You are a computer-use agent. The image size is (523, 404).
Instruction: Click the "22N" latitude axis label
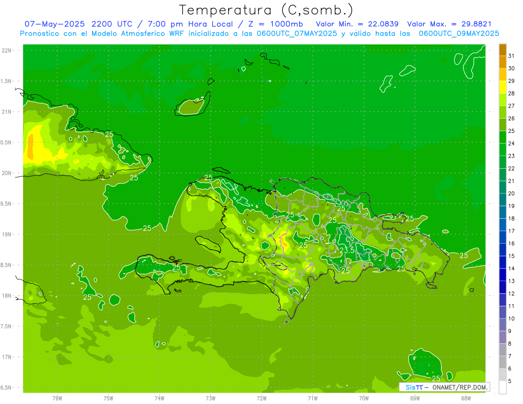tap(7, 51)
